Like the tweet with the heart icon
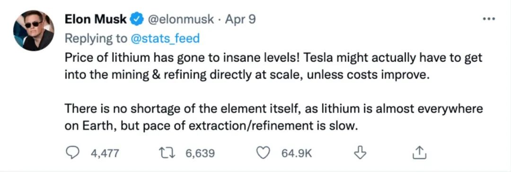The image size is (511, 172). click(264, 153)
